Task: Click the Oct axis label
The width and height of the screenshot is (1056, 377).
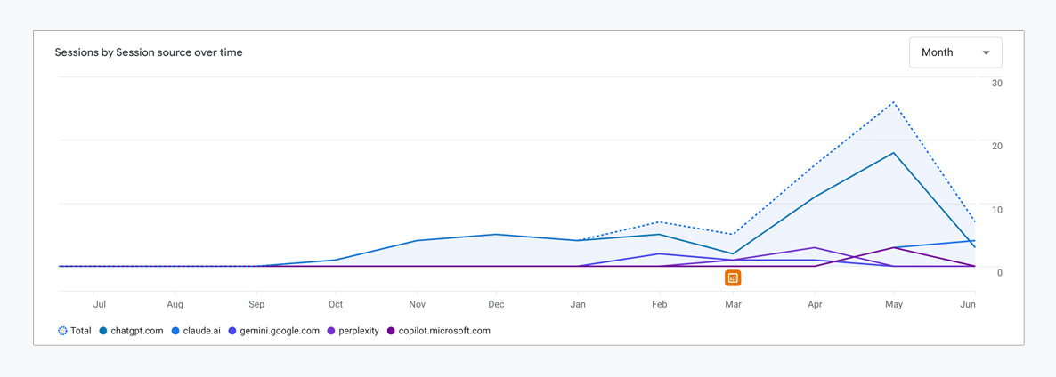Action: (336, 304)
